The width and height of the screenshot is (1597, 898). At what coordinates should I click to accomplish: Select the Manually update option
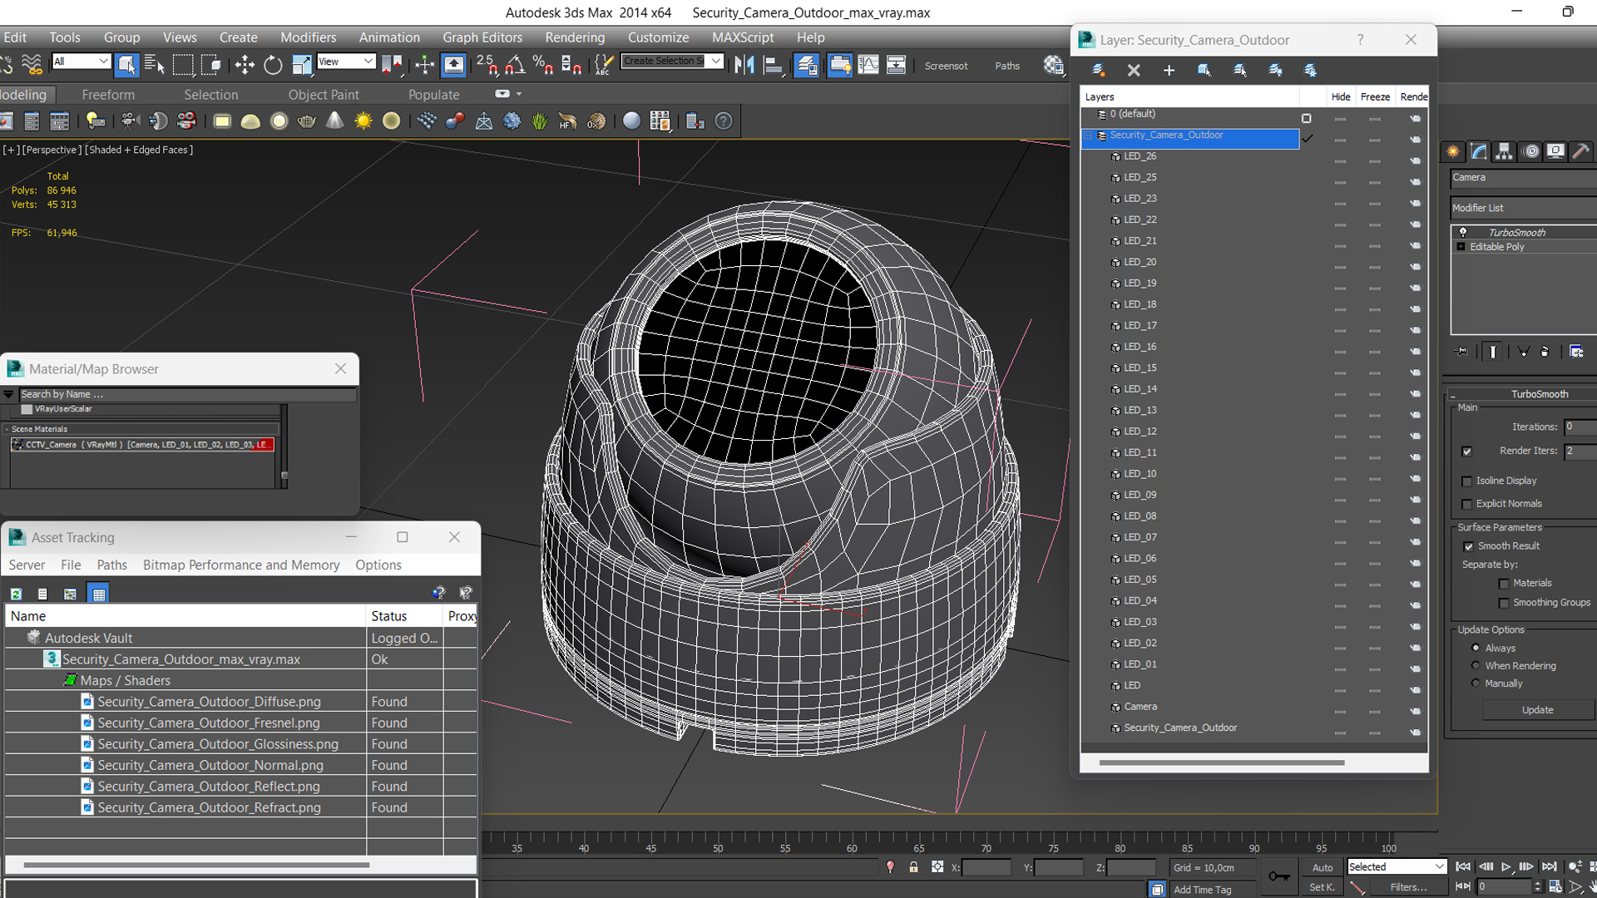click(x=1476, y=683)
